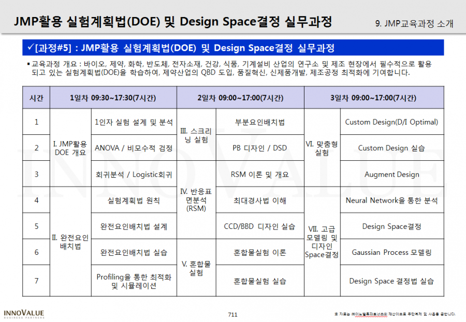
Task: Click the cell 'Custom Design(D/I Optimal)'
Action: [x=392, y=122]
